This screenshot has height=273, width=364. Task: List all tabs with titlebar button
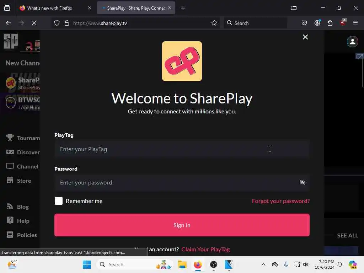(x=294, y=8)
